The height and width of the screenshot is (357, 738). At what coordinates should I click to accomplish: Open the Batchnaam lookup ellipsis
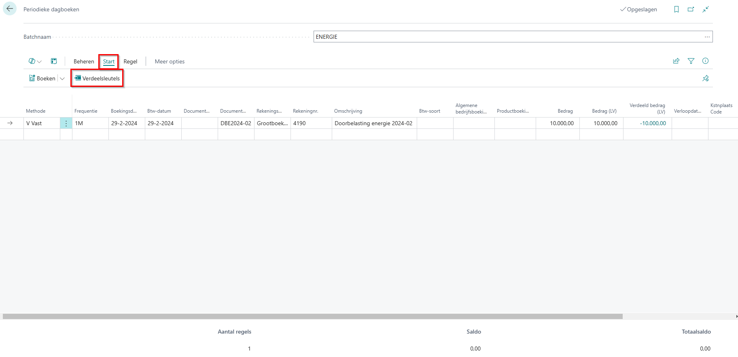click(707, 37)
